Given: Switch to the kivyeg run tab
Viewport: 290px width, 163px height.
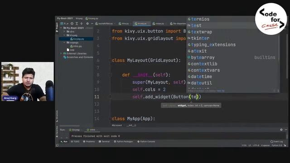Looking at the screenshot, I should pos(74,130).
